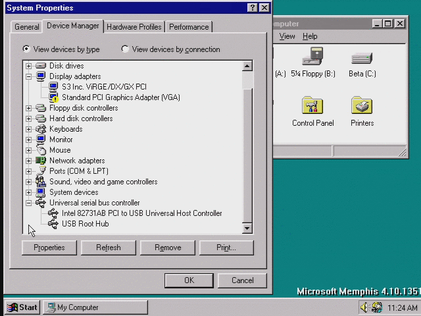
Task: Click the device list scroll down arrow
Action: [x=247, y=228]
